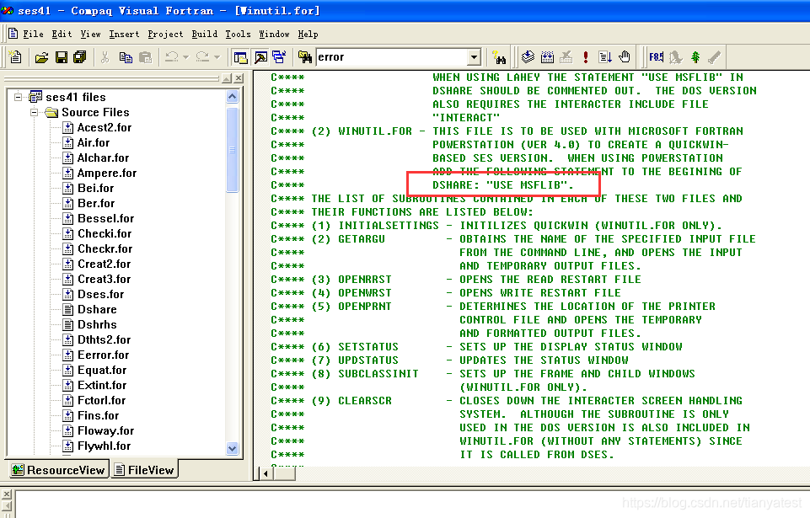This screenshot has width=810, height=518.
Task: Click the editor horizontal scroll left arrow
Action: pos(266,473)
